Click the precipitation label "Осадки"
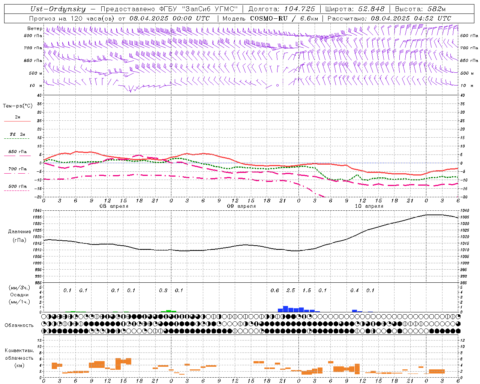This screenshot has width=480, height=384. point(19,295)
